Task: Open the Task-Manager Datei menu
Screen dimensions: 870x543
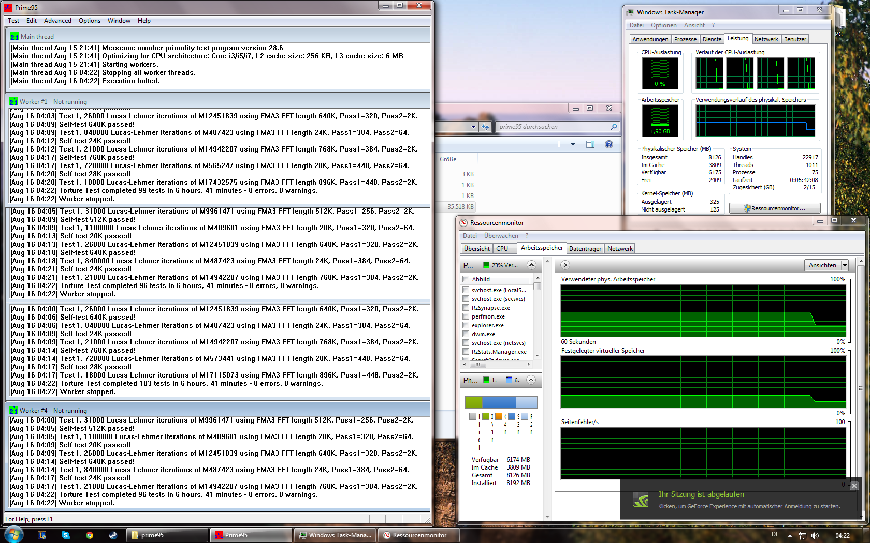Action: pyautogui.click(x=636, y=25)
